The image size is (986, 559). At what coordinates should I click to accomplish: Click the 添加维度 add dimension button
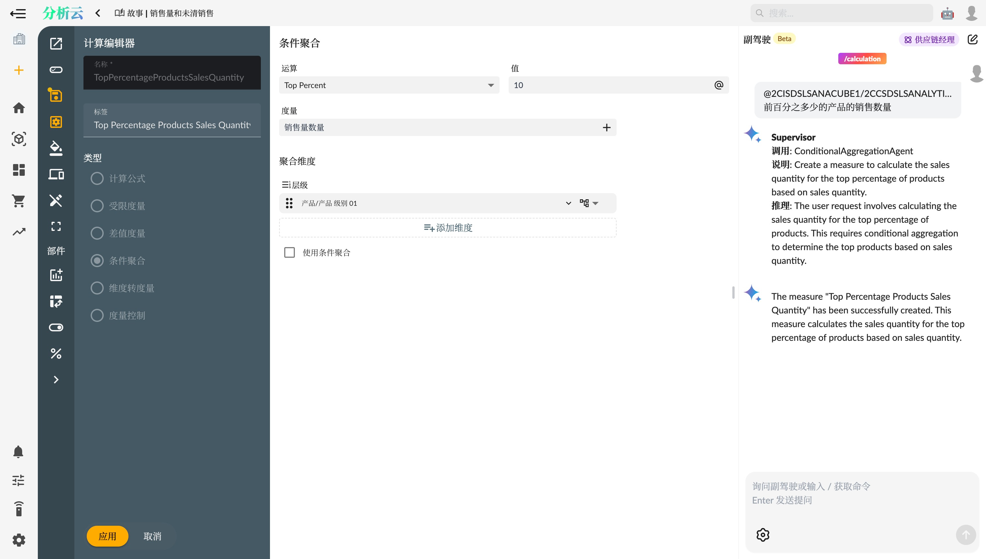click(448, 228)
